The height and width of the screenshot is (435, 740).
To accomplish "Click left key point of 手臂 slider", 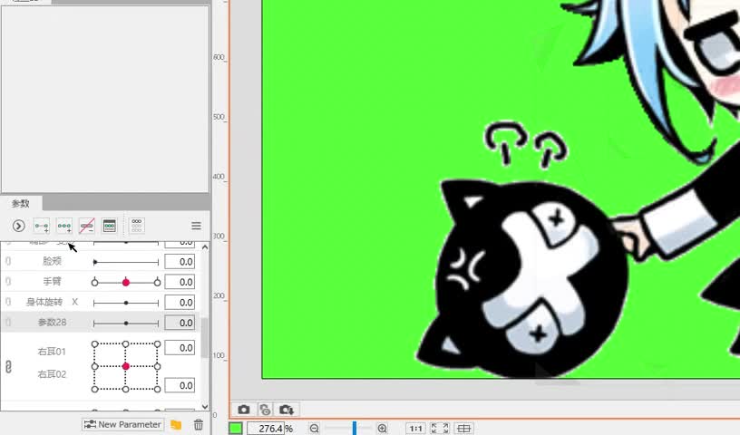I will point(95,282).
